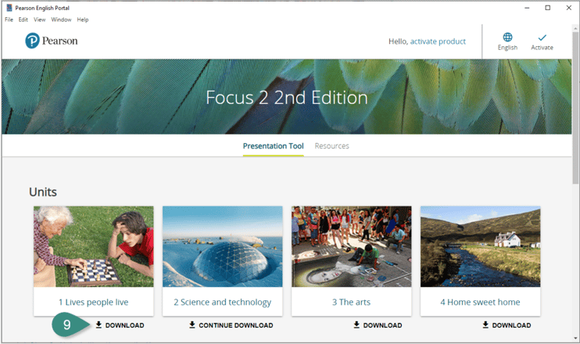
Task: Click the 2 Science and technology title
Action: click(x=222, y=302)
